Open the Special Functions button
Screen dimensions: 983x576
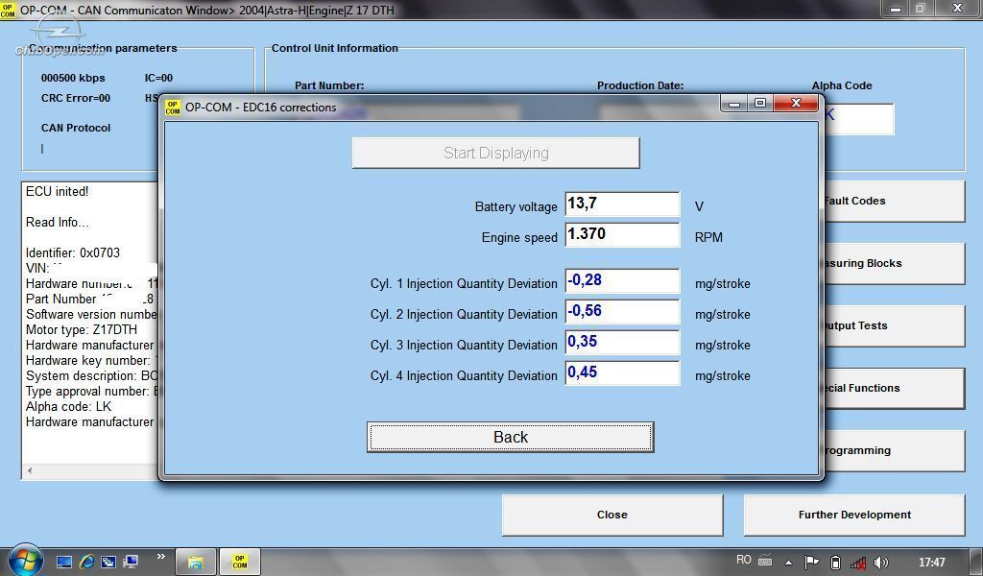[895, 388]
